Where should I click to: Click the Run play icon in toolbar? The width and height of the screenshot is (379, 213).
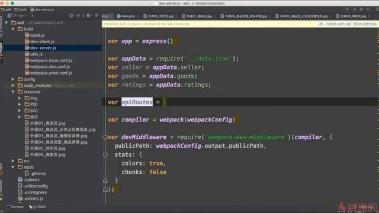tap(355, 9)
